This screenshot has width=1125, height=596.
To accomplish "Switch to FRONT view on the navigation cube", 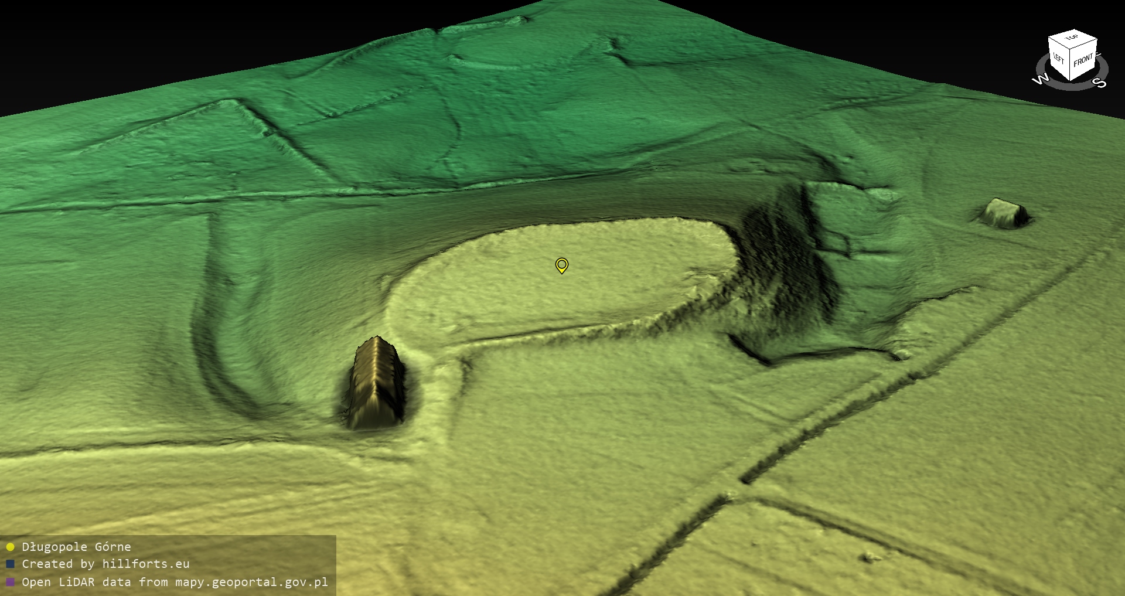I will 1083,60.
